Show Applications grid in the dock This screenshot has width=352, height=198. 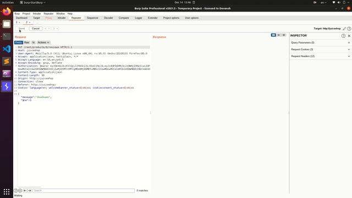tap(7, 191)
